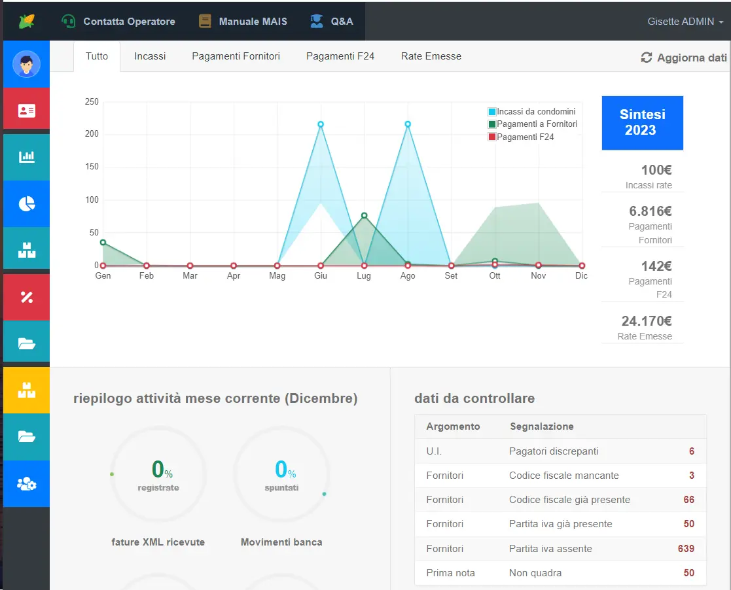This screenshot has height=590, width=731.
Task: Click the green Lug data point on the chart
Action: coord(364,216)
